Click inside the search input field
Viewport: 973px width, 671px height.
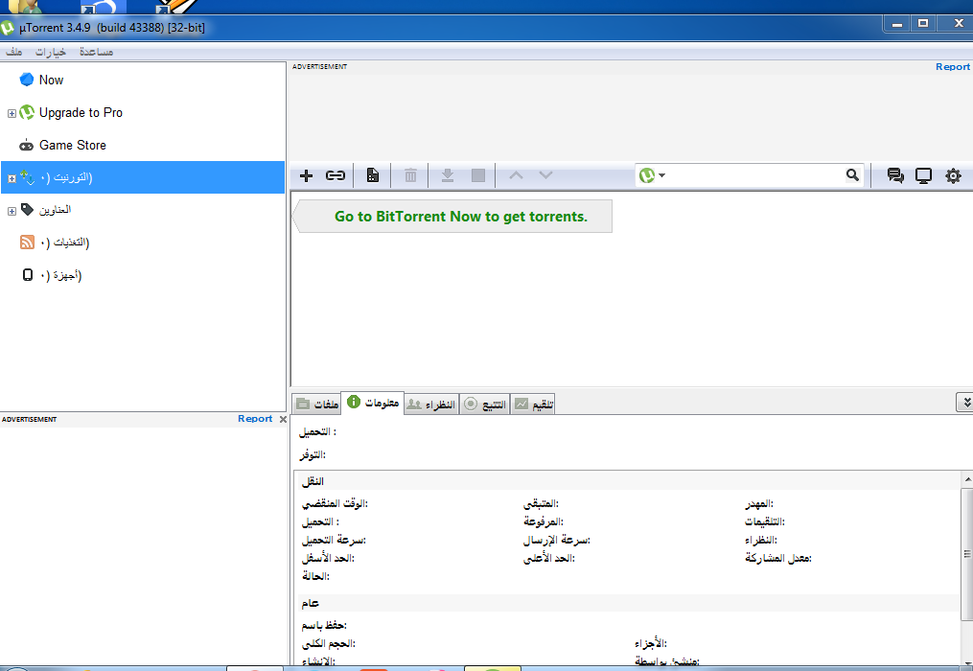[x=754, y=175]
